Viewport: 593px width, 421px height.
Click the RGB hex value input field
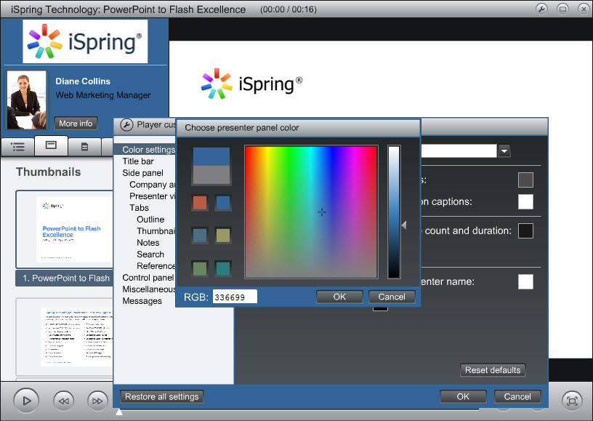235,297
